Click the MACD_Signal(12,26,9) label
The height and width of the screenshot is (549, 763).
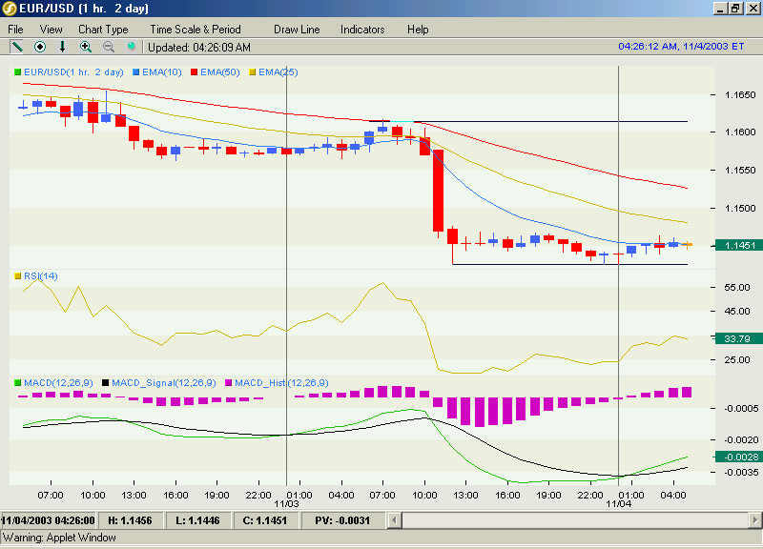[164, 383]
